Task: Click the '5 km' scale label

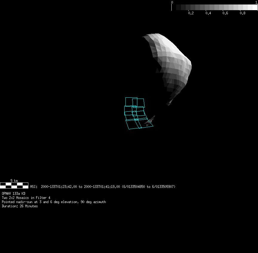Action: [14, 180]
